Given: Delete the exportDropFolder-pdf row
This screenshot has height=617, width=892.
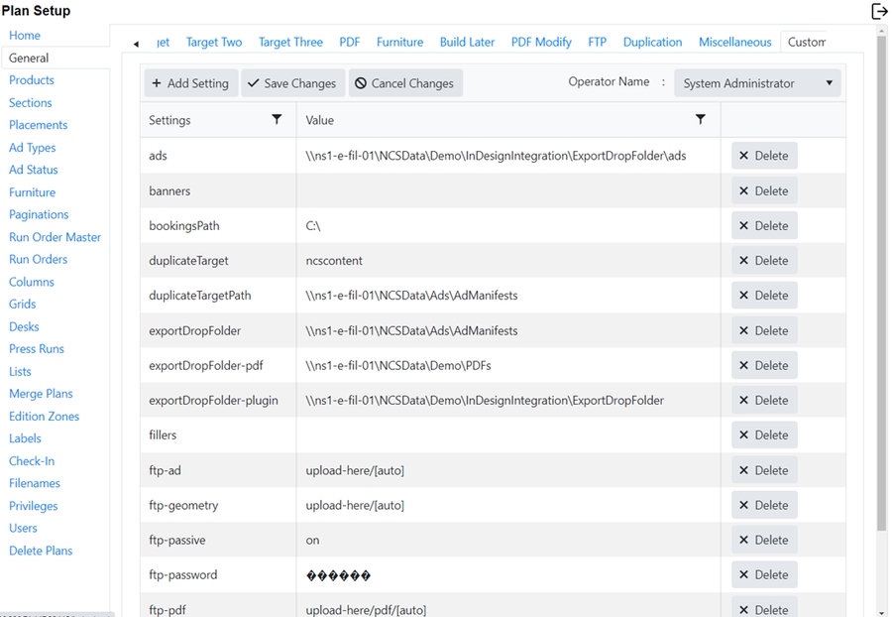Looking at the screenshot, I should (764, 365).
